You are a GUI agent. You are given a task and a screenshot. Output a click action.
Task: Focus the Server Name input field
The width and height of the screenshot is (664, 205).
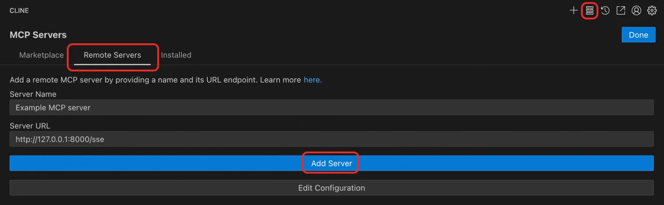pos(332,107)
